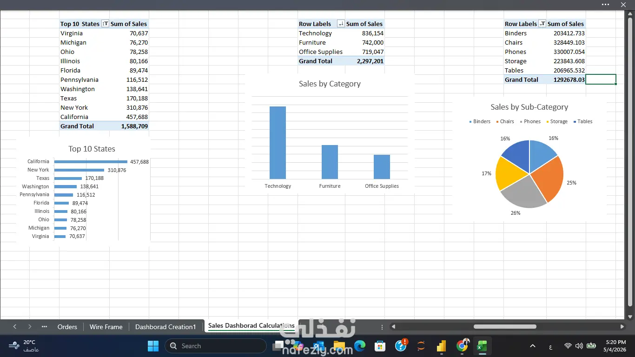Click the Excel taskbar icon
Screen dimensions: 635x357
coord(482,346)
